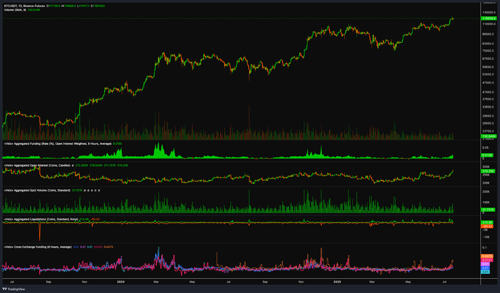The image size is (500, 293).
Task: Click the green 214.46 liquidations scale tag
Action: click(x=487, y=223)
